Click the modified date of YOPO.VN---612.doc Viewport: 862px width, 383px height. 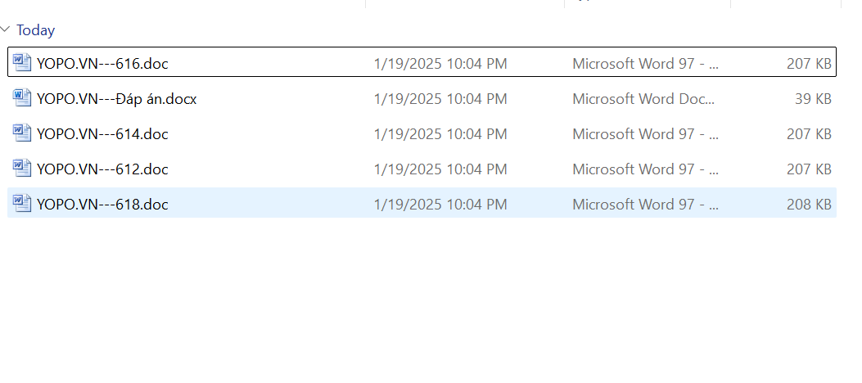click(440, 169)
